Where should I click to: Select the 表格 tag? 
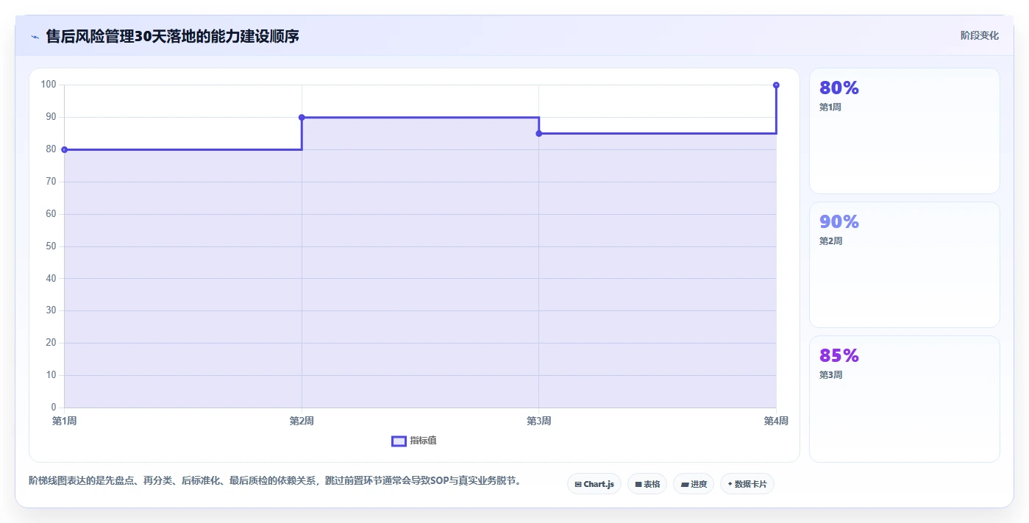point(647,484)
